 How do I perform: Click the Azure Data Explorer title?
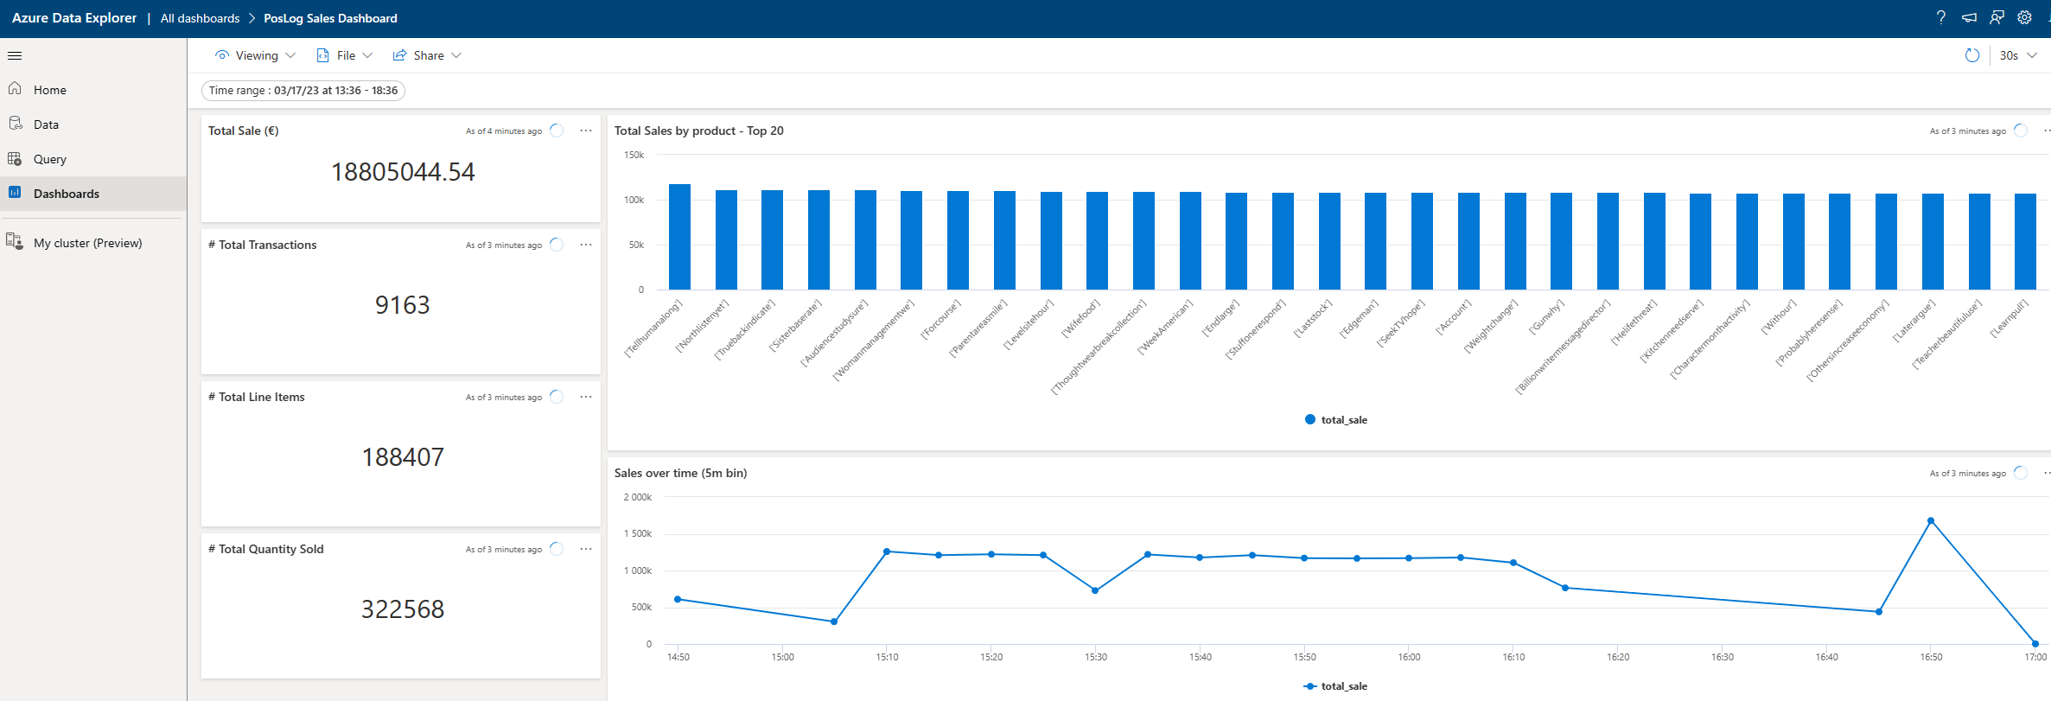pos(74,17)
